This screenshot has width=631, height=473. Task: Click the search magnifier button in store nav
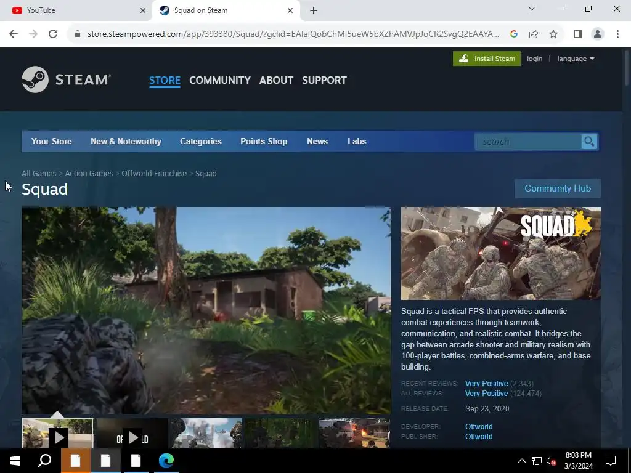click(x=589, y=142)
